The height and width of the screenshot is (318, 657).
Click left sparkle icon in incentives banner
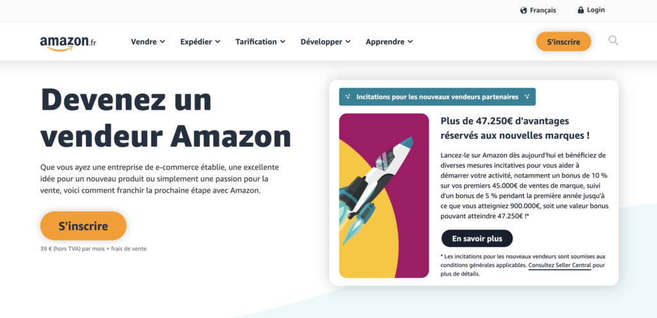pyautogui.click(x=347, y=97)
